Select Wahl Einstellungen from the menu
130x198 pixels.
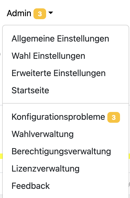[66, 56]
